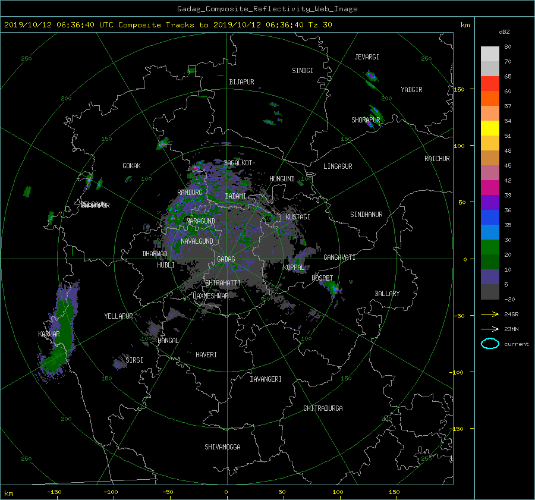Select the magenta 39-42 dBZ legend swatch
535x500 pixels.
(490, 187)
